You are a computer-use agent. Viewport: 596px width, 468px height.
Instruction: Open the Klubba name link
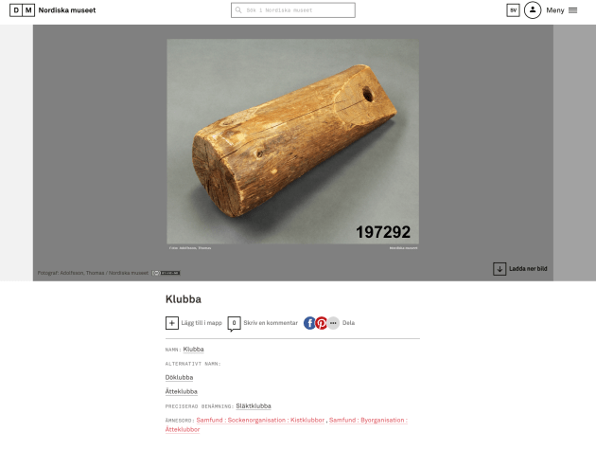pos(194,349)
